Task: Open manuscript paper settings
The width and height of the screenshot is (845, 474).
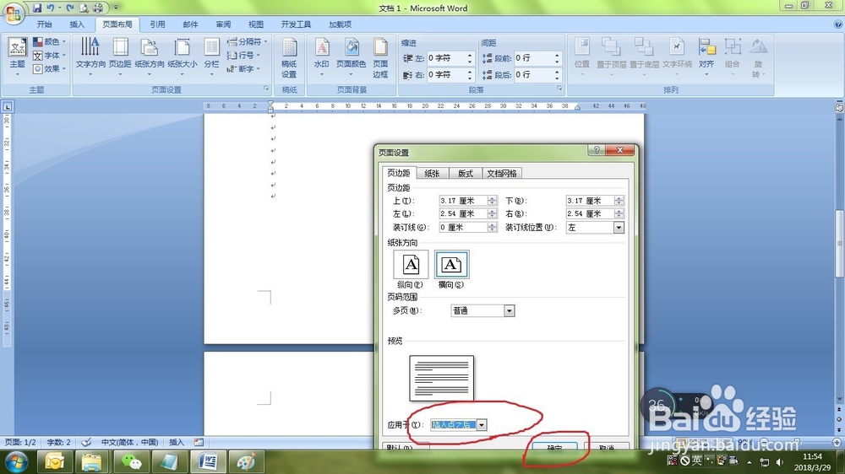Action: pos(289,58)
